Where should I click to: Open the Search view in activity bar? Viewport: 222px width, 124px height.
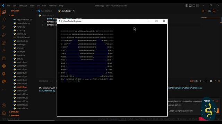coord(4,19)
